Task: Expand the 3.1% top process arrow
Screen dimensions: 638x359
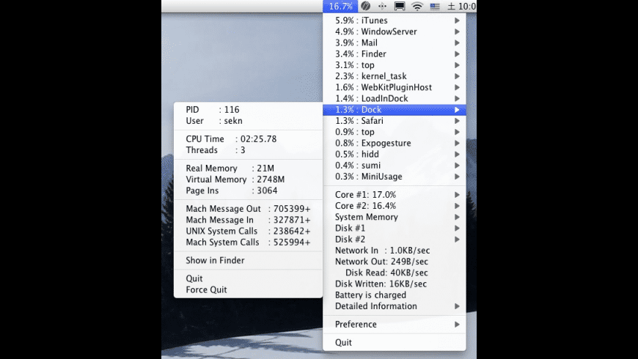Action: click(x=457, y=65)
